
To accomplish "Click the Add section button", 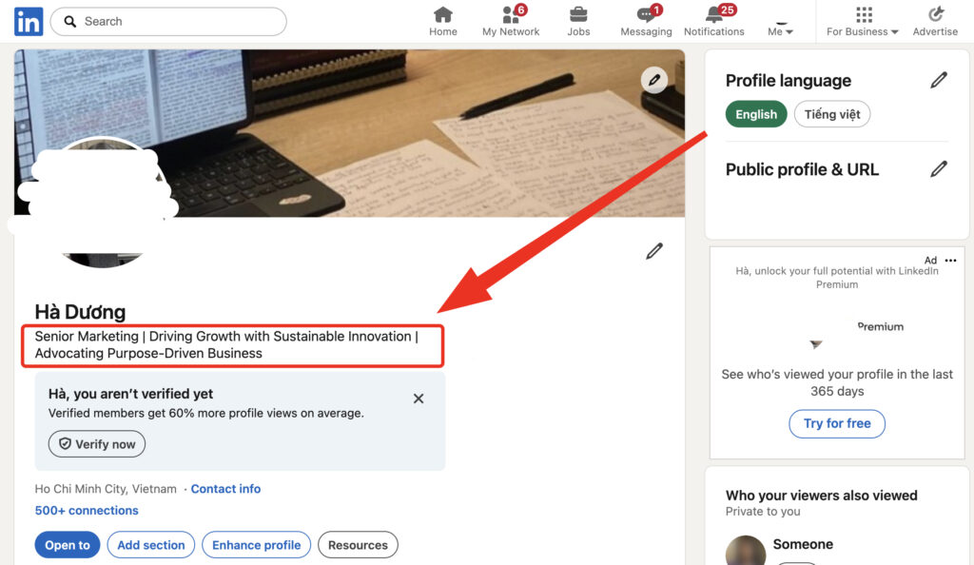I will pos(151,545).
